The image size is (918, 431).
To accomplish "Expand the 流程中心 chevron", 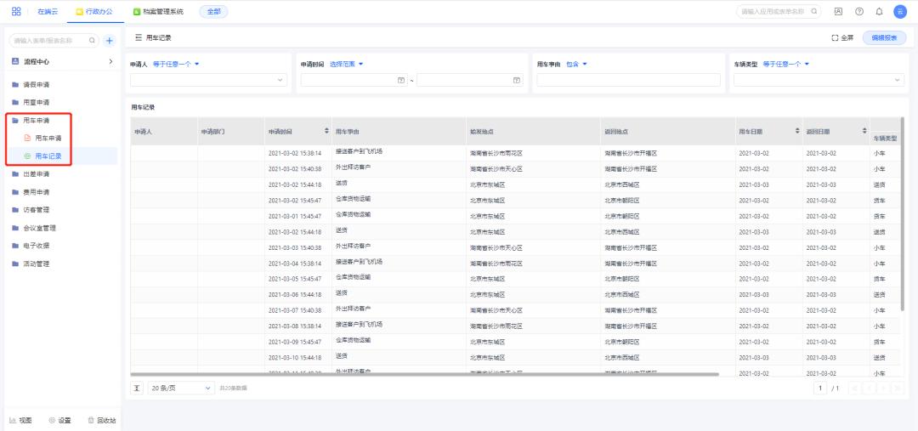I will [110, 61].
